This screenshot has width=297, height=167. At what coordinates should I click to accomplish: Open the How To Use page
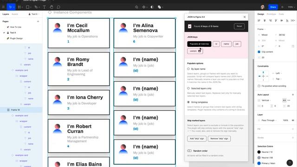(x=15, y=27)
